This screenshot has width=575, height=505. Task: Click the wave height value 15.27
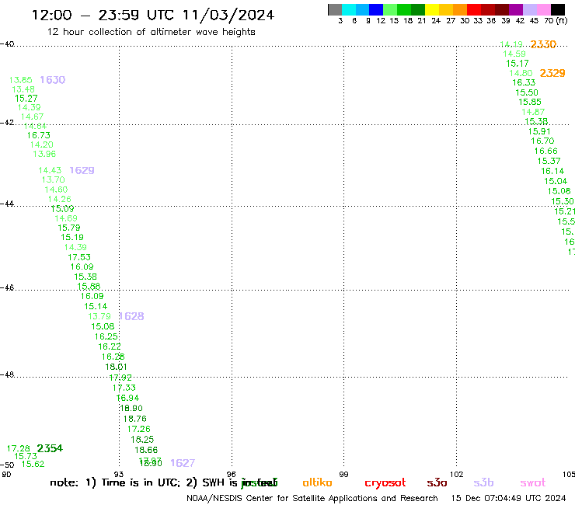pyautogui.click(x=26, y=99)
